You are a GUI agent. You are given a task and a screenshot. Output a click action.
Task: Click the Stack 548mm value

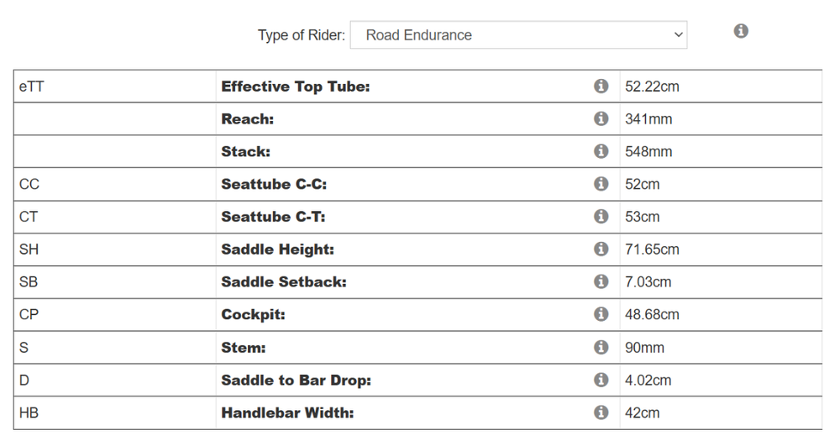tap(648, 152)
